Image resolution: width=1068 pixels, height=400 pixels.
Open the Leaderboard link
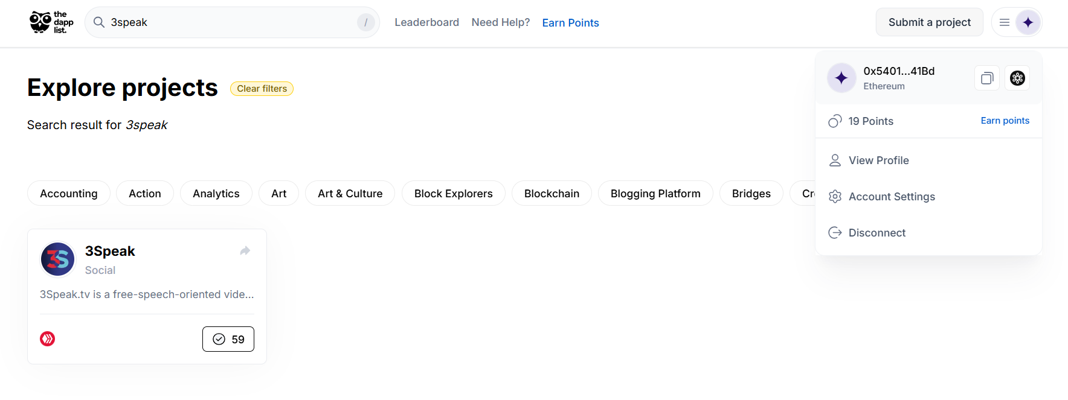click(427, 22)
